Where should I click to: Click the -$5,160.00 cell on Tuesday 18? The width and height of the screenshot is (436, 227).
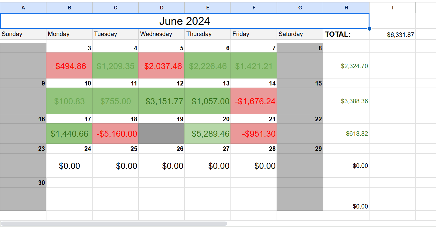point(115,134)
